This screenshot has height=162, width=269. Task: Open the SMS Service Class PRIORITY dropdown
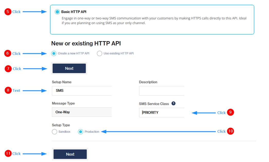coord(161,113)
